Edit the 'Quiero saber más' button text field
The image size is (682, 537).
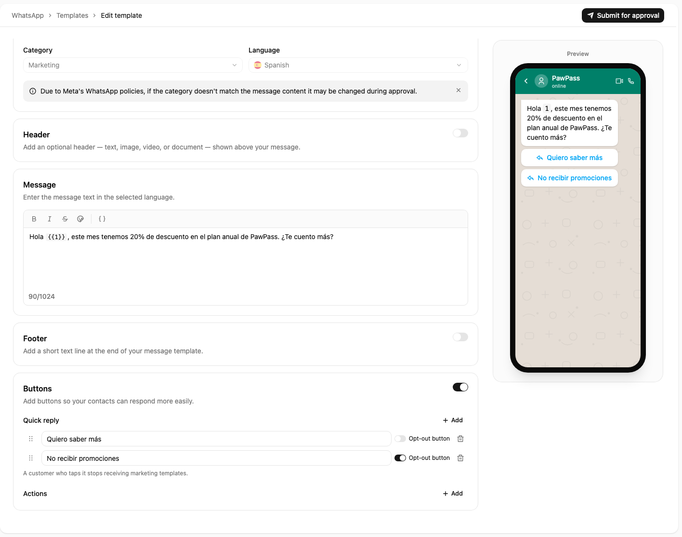coord(216,439)
